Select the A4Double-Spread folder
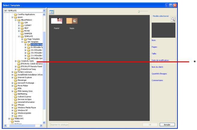 pos(37,58)
